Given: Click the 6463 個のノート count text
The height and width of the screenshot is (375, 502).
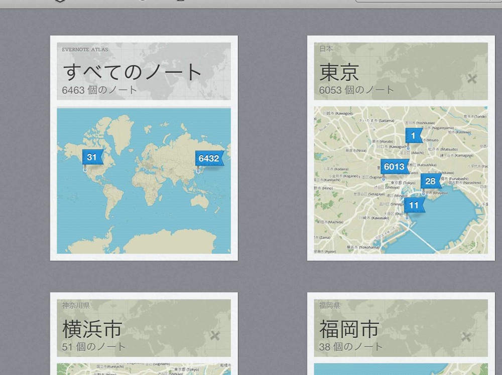Looking at the screenshot, I should click(x=99, y=90).
